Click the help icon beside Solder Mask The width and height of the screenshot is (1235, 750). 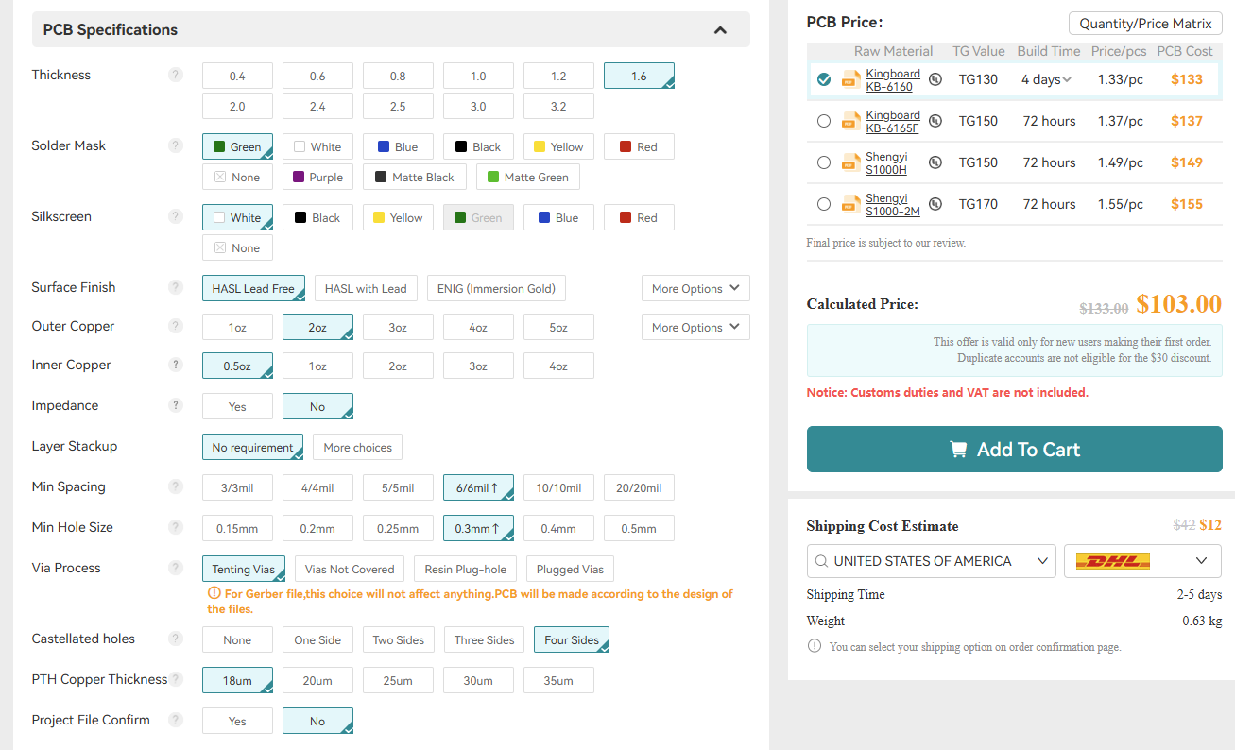tap(175, 146)
